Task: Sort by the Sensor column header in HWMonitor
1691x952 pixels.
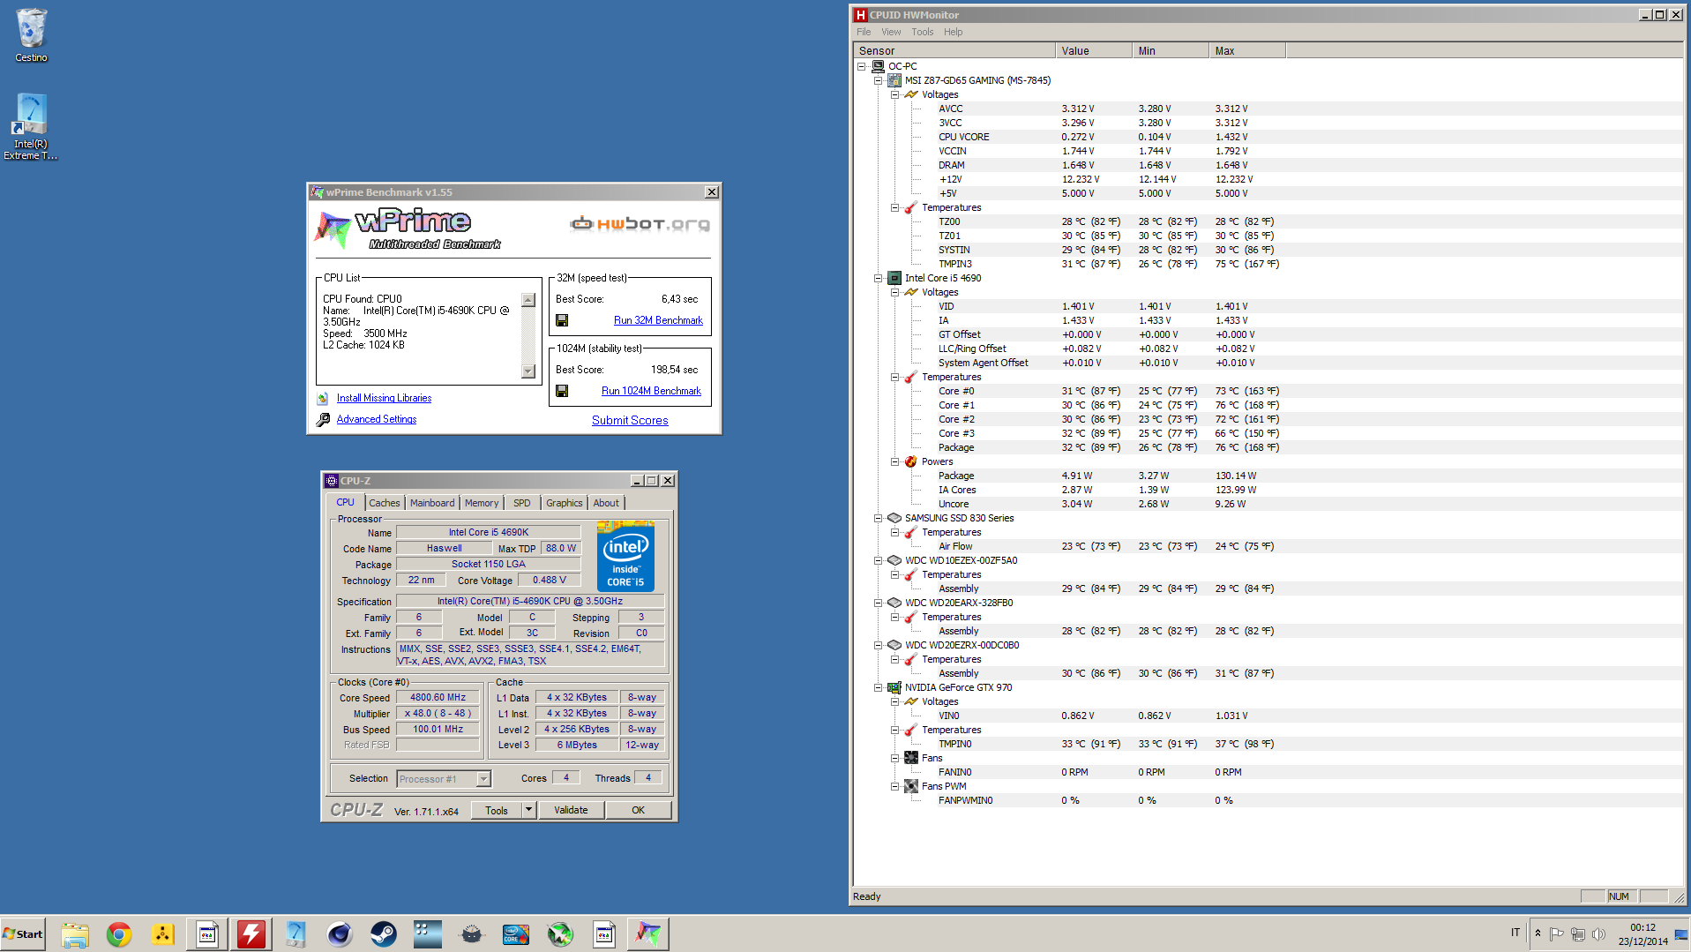Action: 954,51
